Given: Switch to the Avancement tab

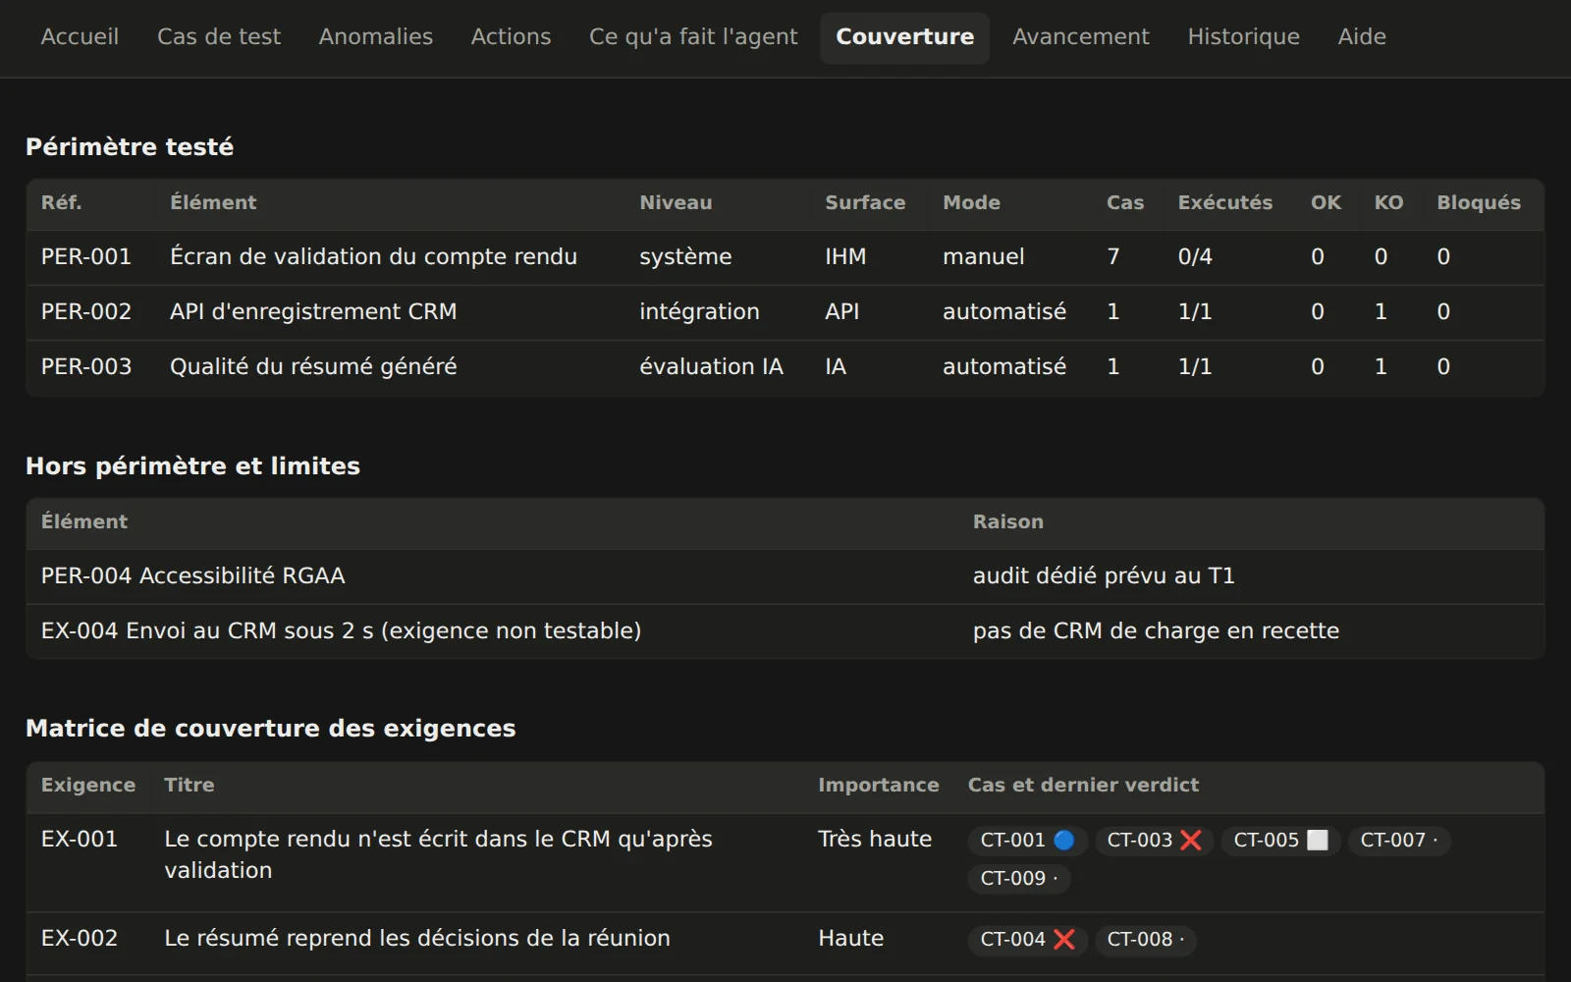Looking at the screenshot, I should [1081, 37].
